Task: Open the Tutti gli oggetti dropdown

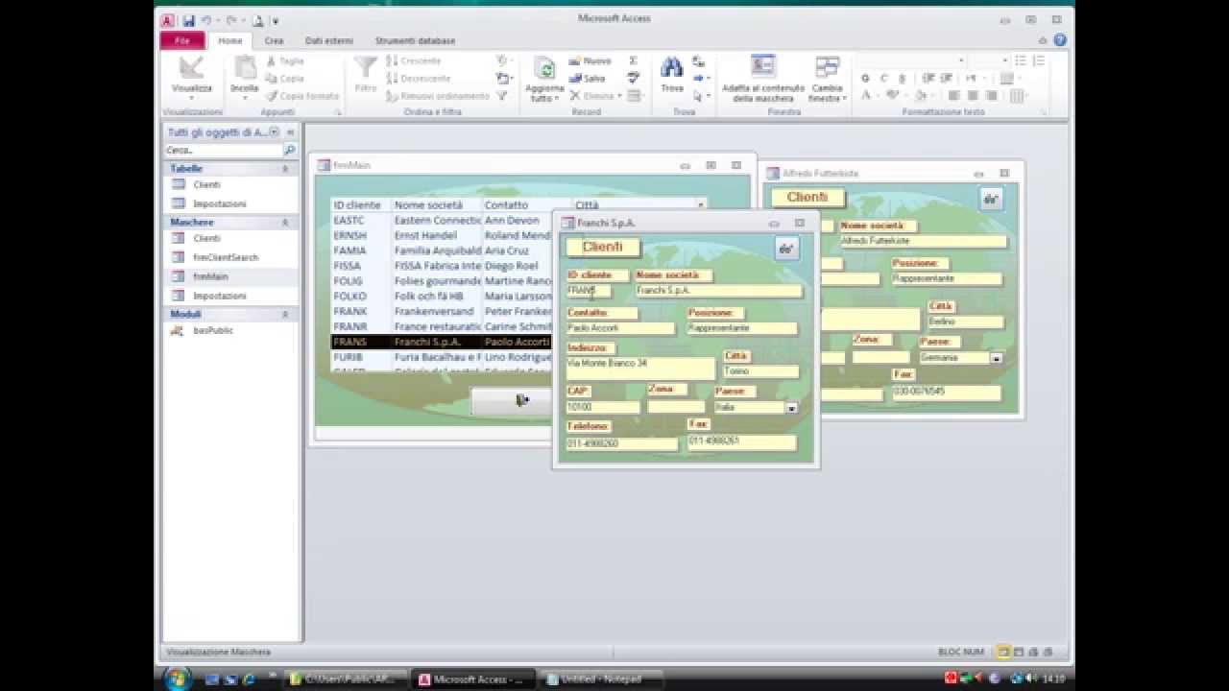Action: 275,131
